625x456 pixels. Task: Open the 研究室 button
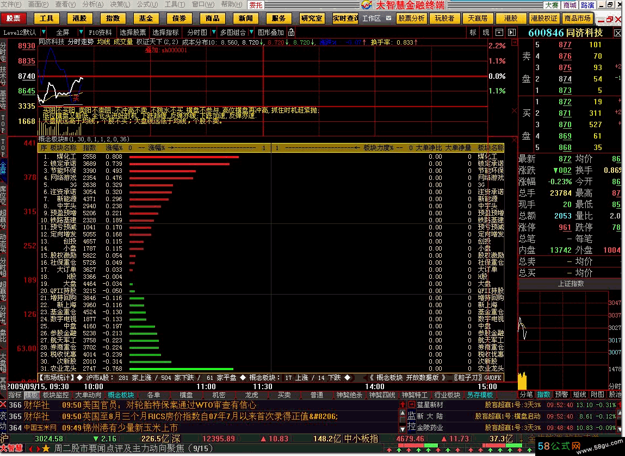pos(312,18)
